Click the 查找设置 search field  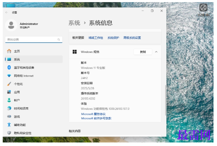coord(34,39)
